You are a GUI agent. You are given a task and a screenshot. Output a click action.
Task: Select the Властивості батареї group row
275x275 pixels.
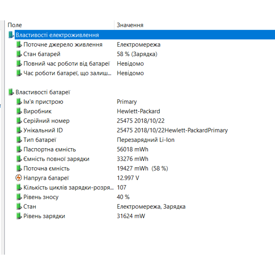point(43,92)
